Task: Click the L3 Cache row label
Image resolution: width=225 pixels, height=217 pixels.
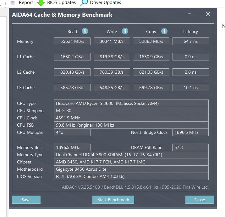Action: click(26, 88)
